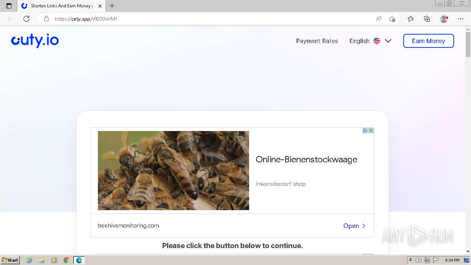Click the scrollbar down arrow
The image size is (471, 265).
pyautogui.click(x=468, y=251)
